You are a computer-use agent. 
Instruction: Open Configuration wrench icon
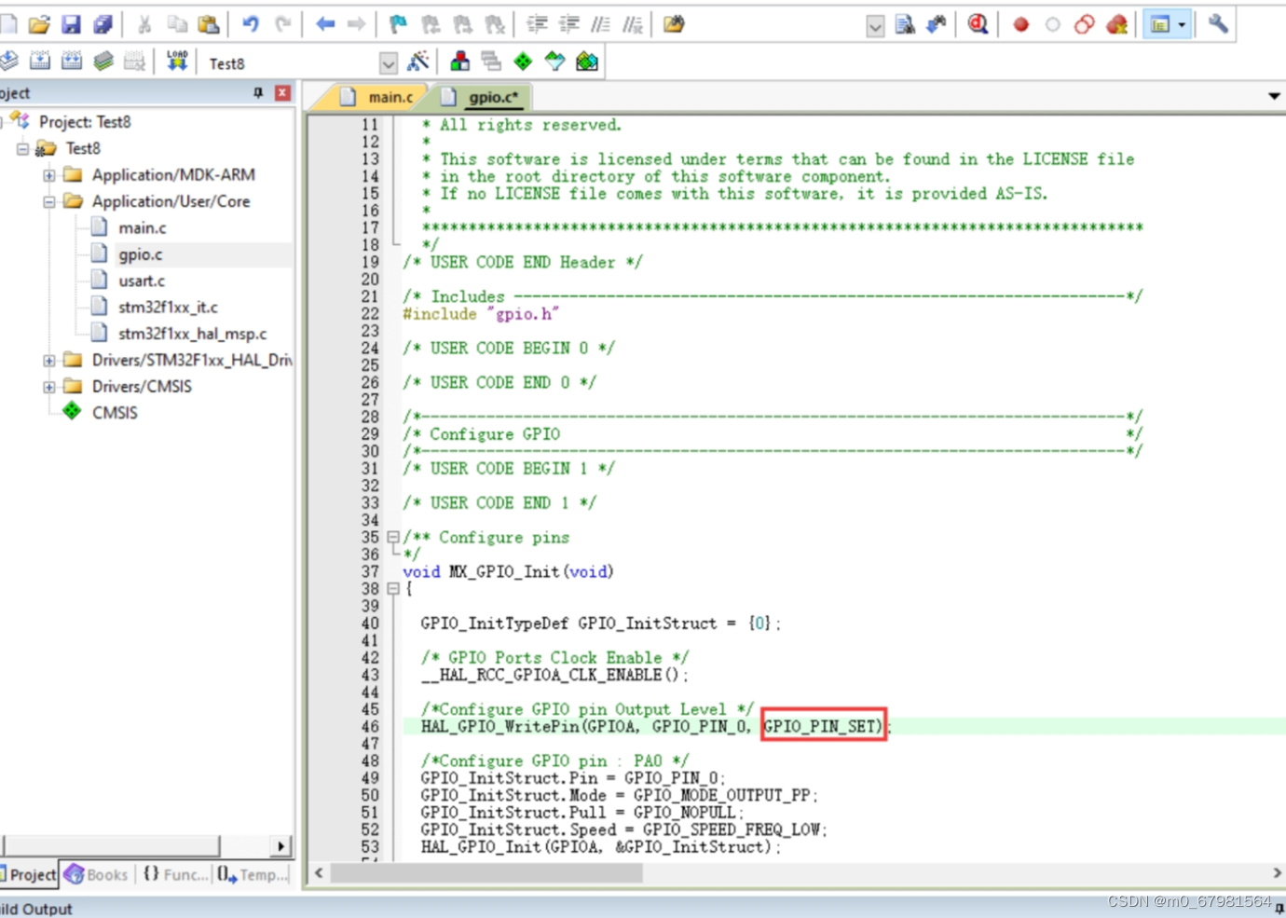tap(1218, 24)
